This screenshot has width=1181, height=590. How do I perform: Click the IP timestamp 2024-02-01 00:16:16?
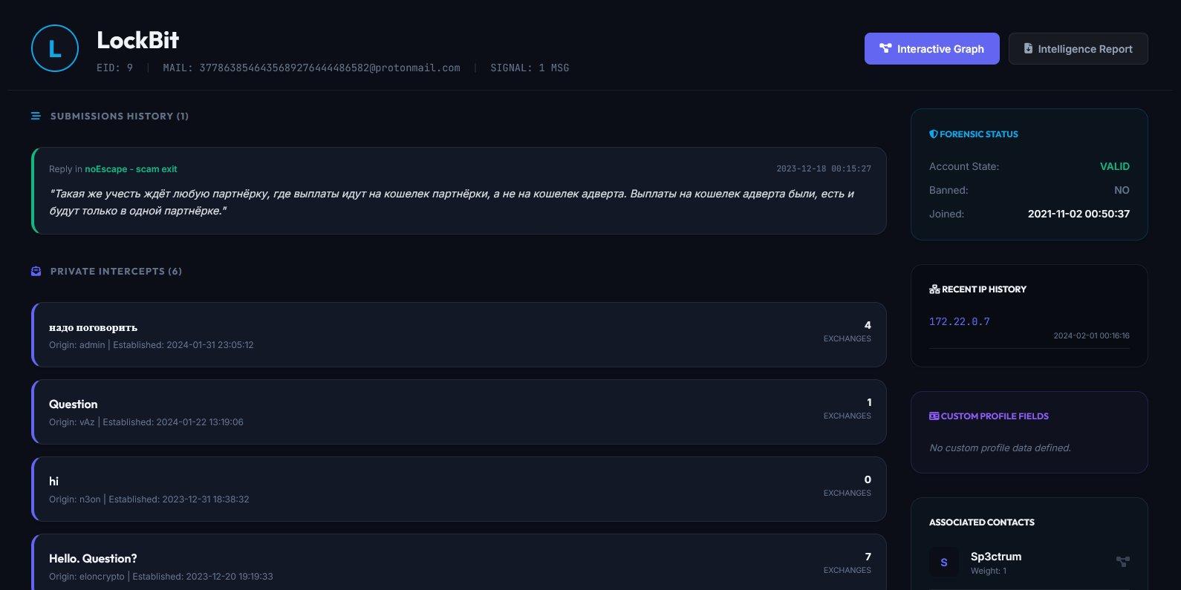pyautogui.click(x=1091, y=336)
